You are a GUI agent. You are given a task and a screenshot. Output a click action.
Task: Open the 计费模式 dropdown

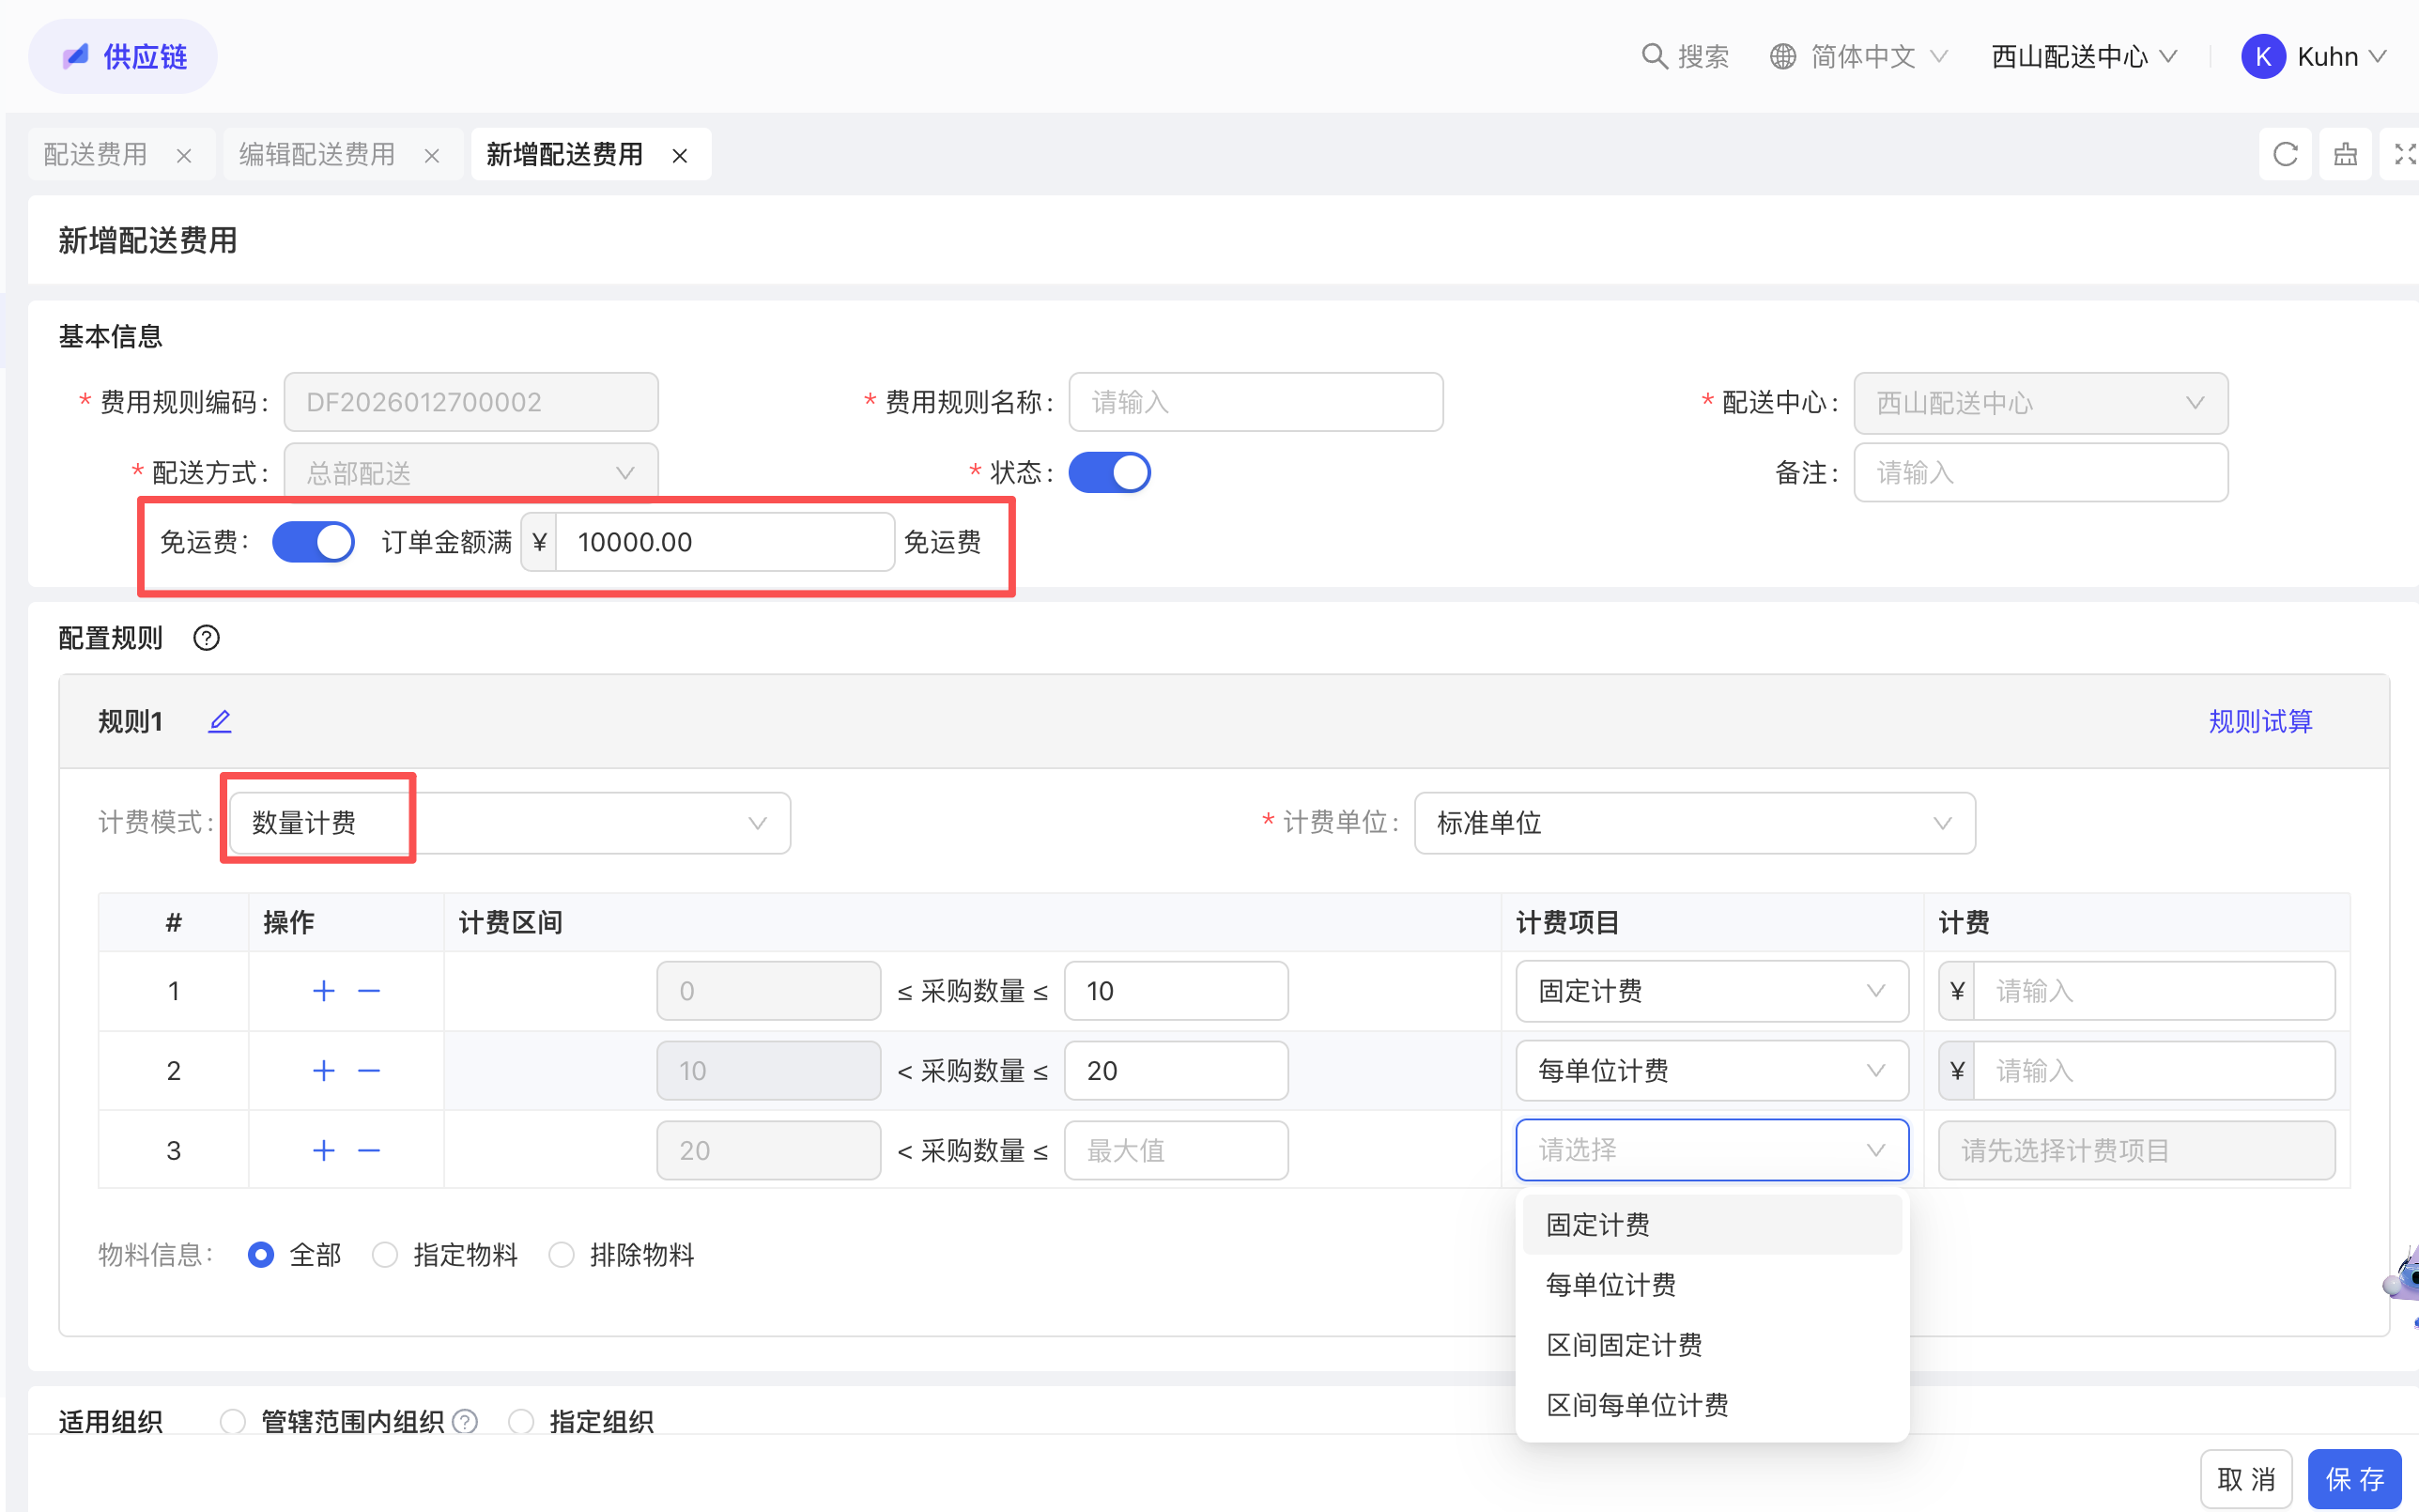(x=510, y=823)
